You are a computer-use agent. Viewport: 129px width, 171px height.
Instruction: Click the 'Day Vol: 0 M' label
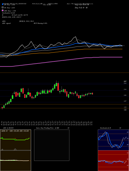(x=81, y=8)
